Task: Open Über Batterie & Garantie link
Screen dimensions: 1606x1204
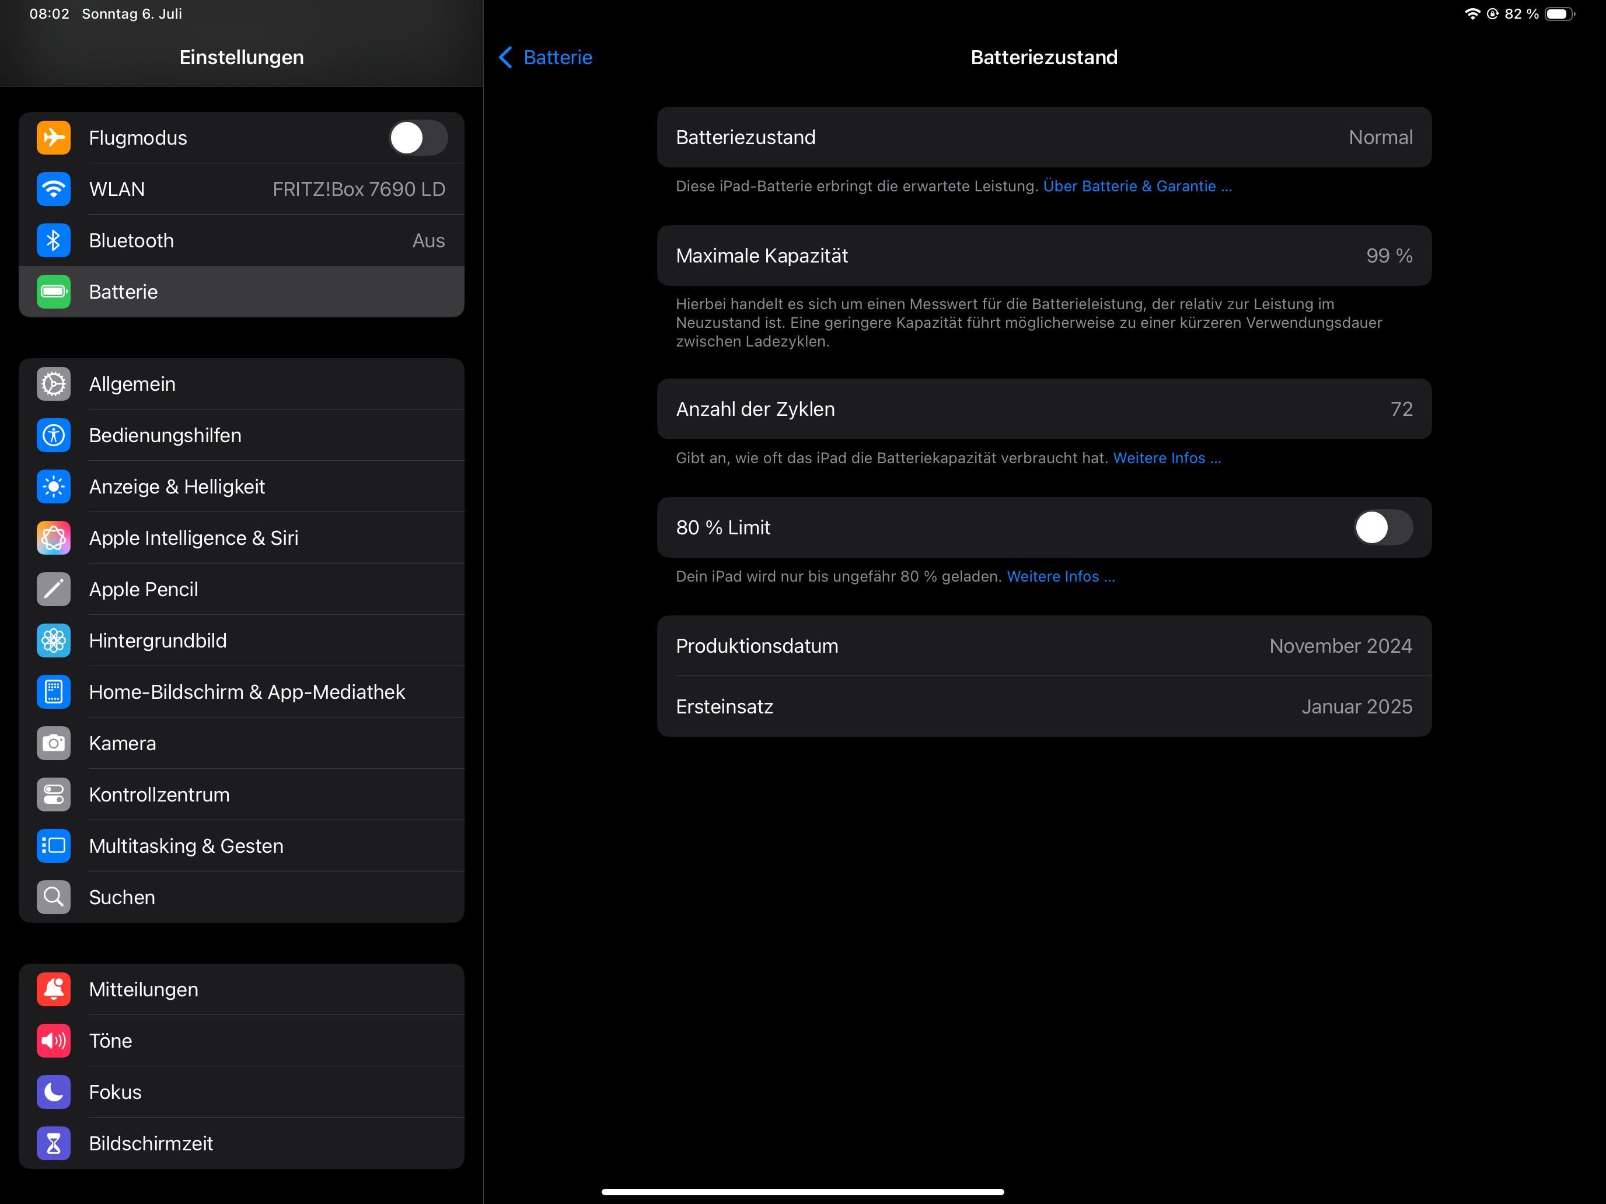Action: (x=1137, y=187)
